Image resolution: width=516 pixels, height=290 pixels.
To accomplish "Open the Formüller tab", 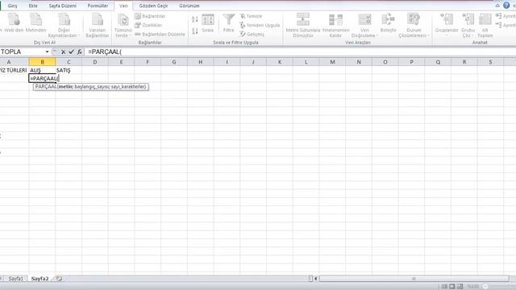I will click(x=98, y=6).
